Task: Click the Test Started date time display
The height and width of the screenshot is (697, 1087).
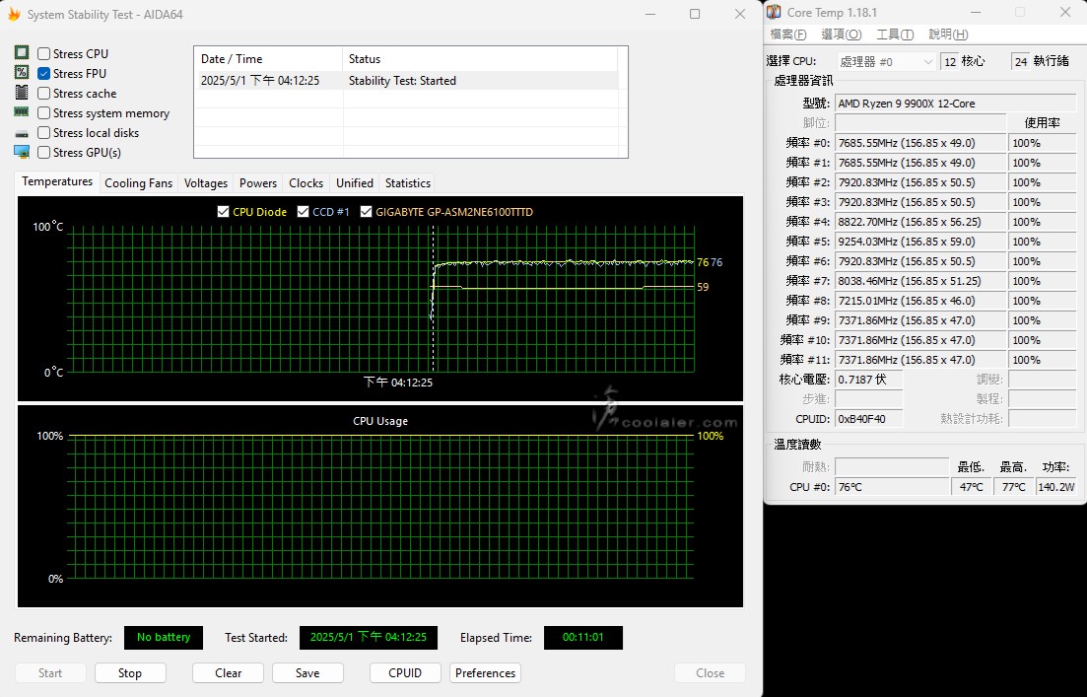Action: point(369,638)
